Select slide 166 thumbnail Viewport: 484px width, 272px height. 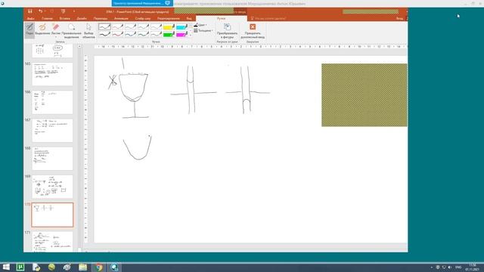pyautogui.click(x=52, y=103)
